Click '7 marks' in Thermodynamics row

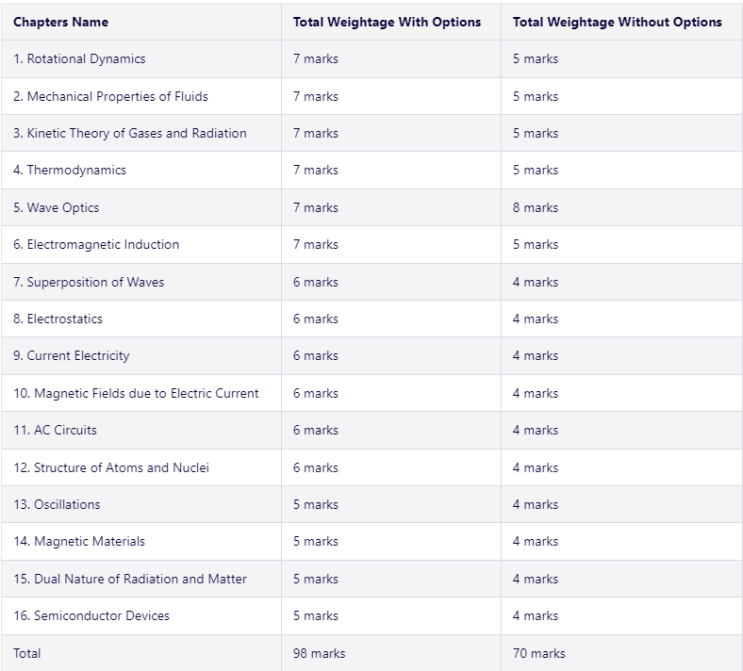click(x=316, y=170)
